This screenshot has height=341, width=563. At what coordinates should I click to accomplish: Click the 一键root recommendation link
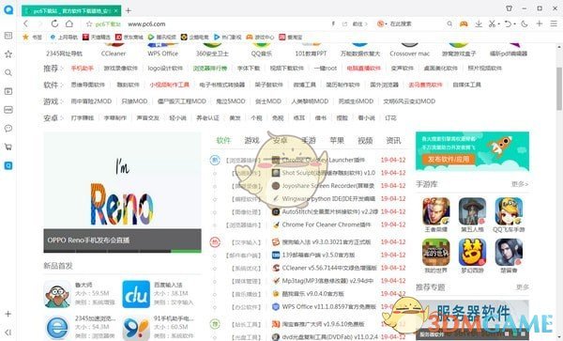326,68
